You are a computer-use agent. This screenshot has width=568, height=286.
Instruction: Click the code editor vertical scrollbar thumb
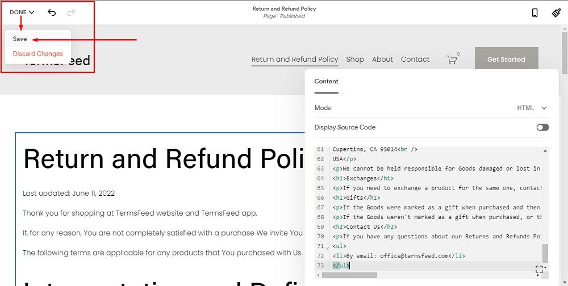tap(545, 254)
